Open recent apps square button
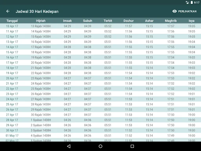 pyautogui.click(x=132, y=146)
